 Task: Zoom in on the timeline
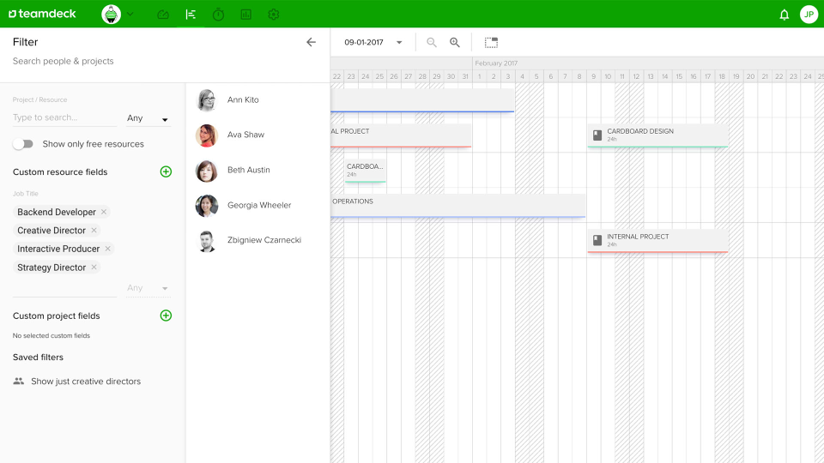tap(455, 42)
